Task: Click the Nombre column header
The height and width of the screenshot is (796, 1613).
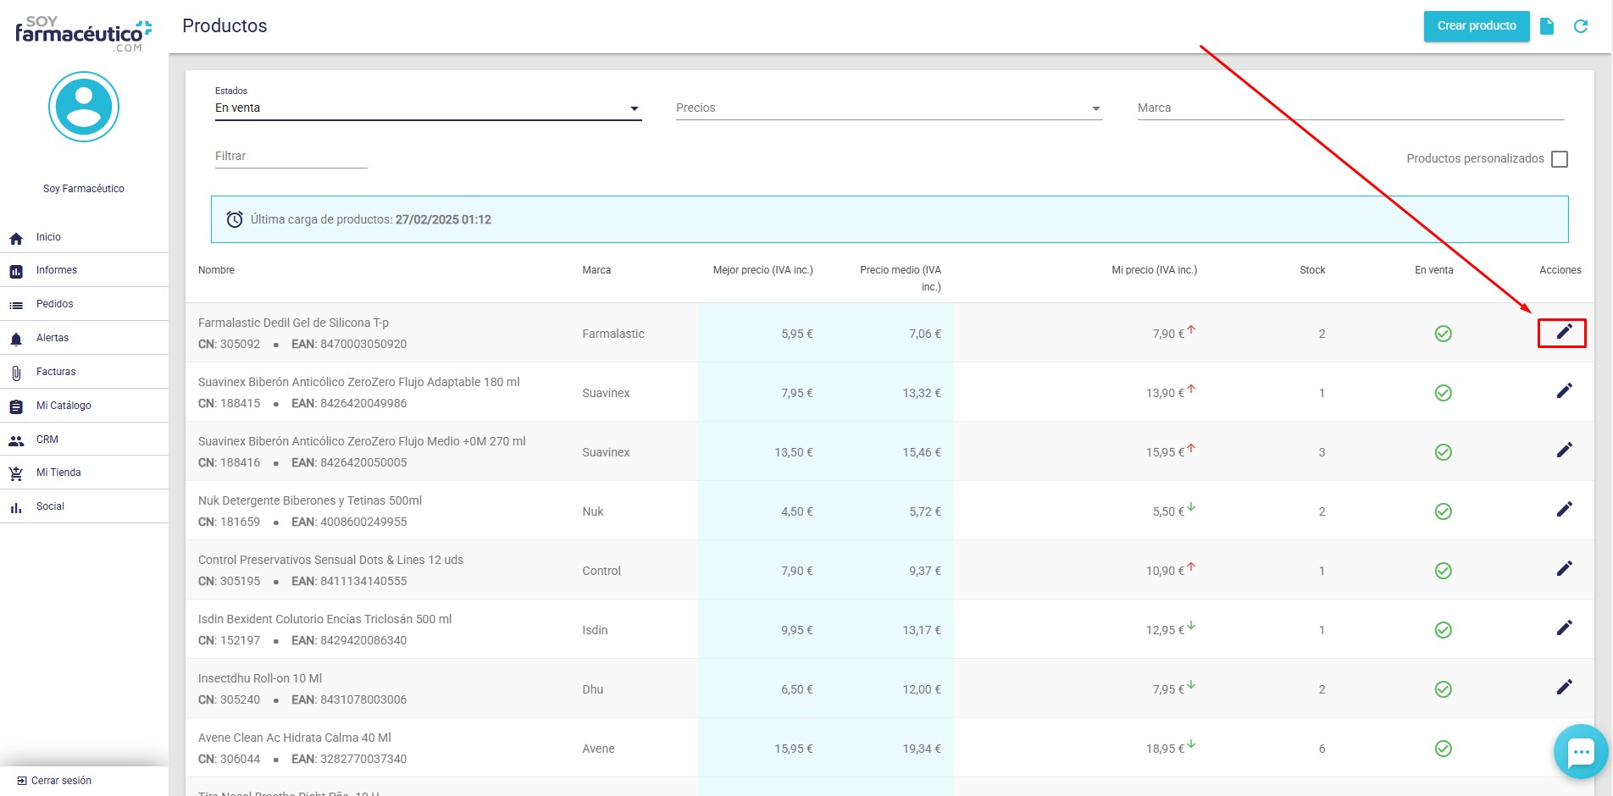Action: (216, 270)
